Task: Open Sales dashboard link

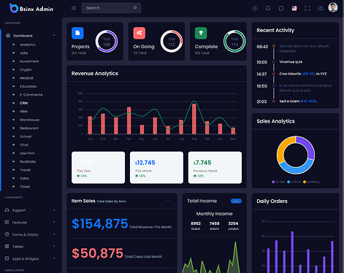Action: click(x=24, y=178)
